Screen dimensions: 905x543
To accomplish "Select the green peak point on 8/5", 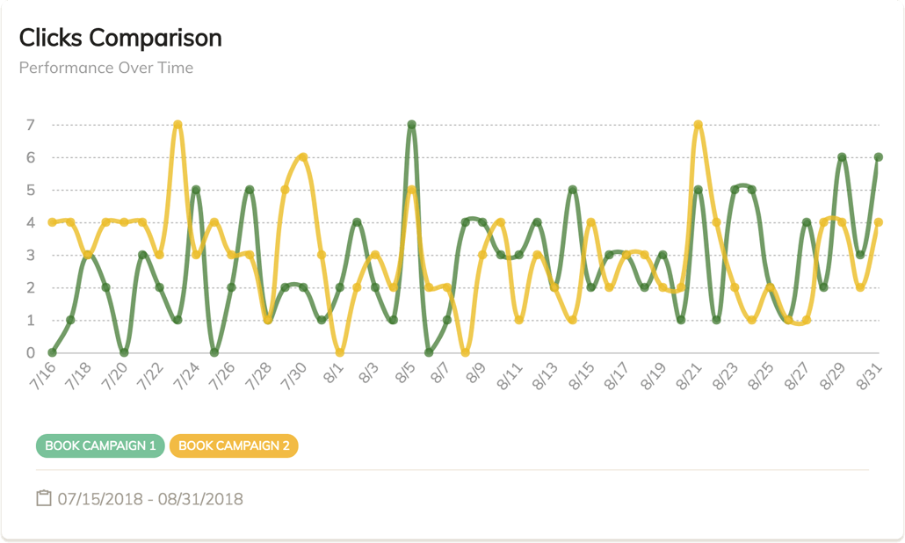I will pos(409,125).
